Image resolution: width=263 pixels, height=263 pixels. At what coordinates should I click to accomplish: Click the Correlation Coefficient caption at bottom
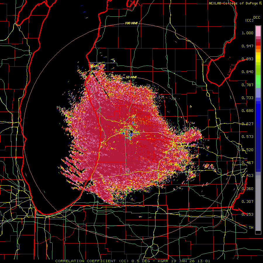click(x=132, y=261)
